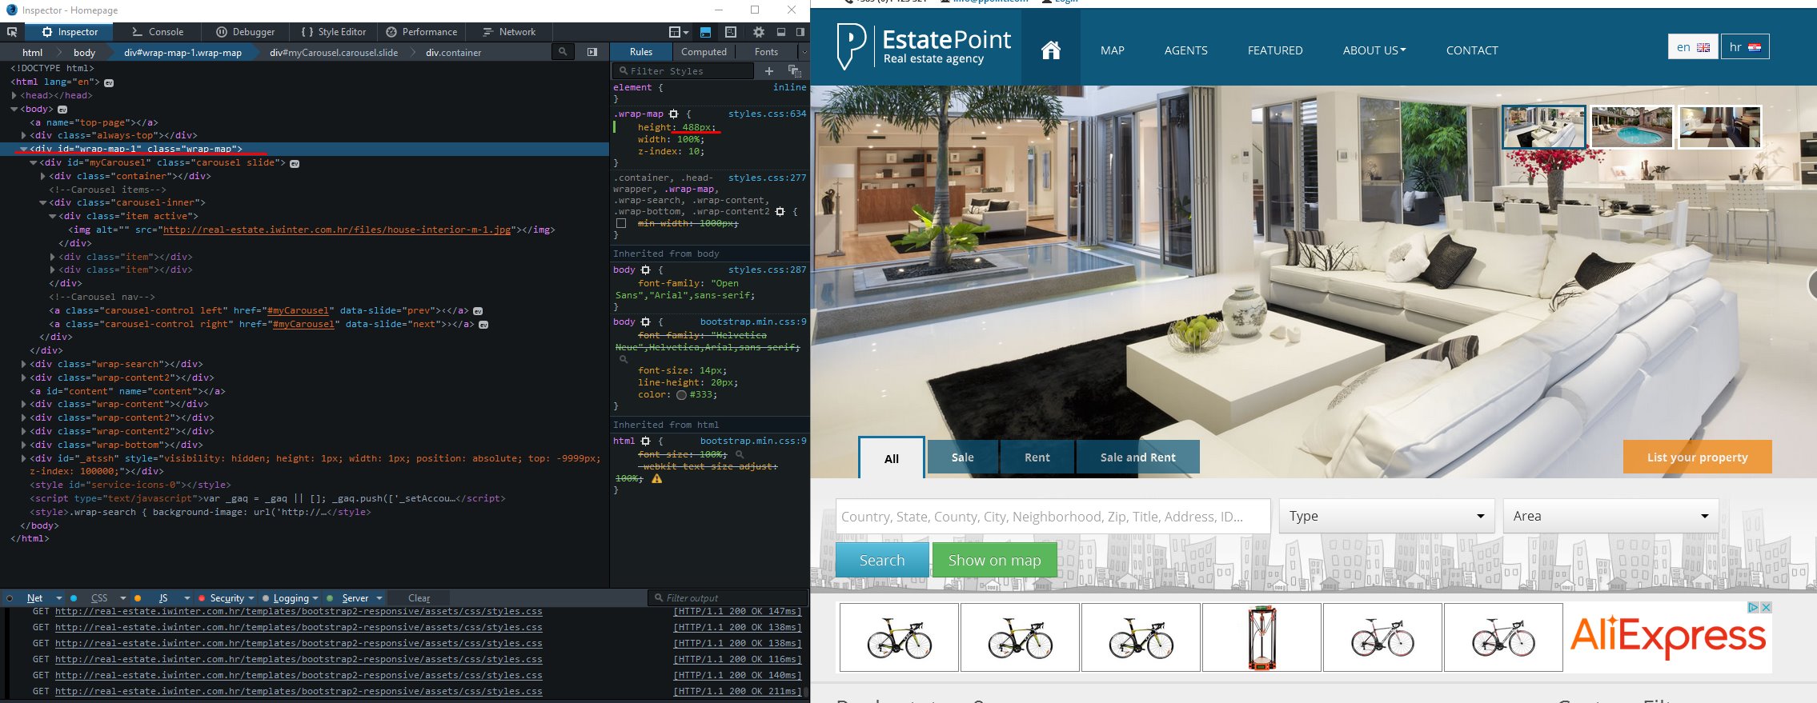Open responsive design mode icon
Image resolution: width=1817 pixels, height=703 pixels.
(731, 32)
